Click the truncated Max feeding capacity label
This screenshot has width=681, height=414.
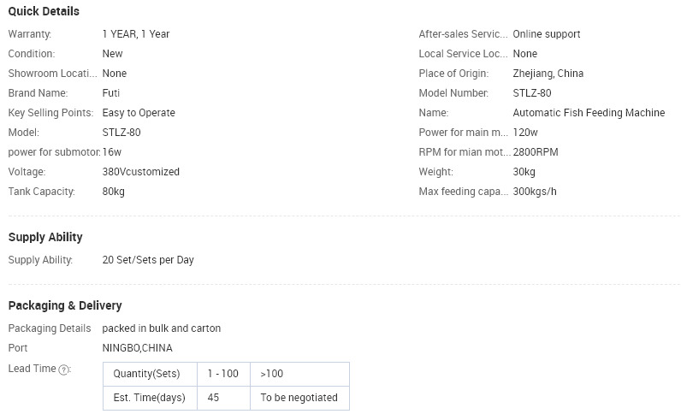click(464, 192)
